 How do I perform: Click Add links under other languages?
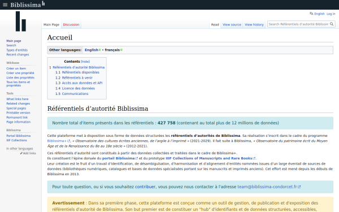click(29, 153)
